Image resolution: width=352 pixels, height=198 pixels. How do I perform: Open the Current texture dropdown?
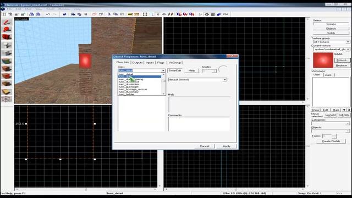coord(331,49)
